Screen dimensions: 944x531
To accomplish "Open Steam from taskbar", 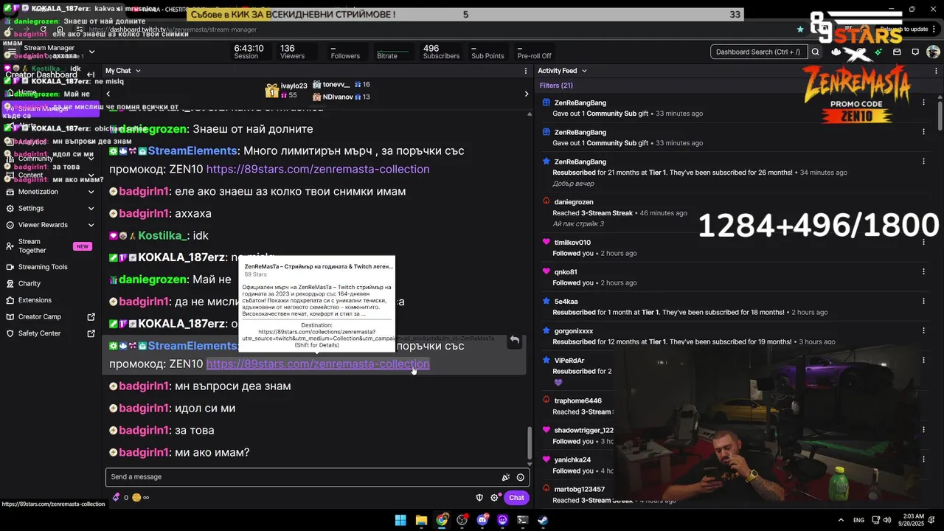I will 543,520.
